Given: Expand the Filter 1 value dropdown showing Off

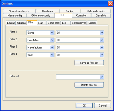Looking at the screenshot, I should click(x=80, y=33).
